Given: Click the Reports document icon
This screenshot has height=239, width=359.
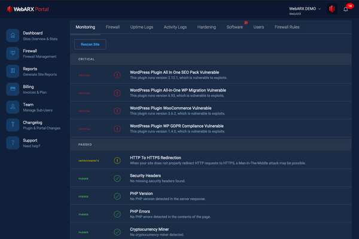Looking at the screenshot, I should tap(13, 71).
